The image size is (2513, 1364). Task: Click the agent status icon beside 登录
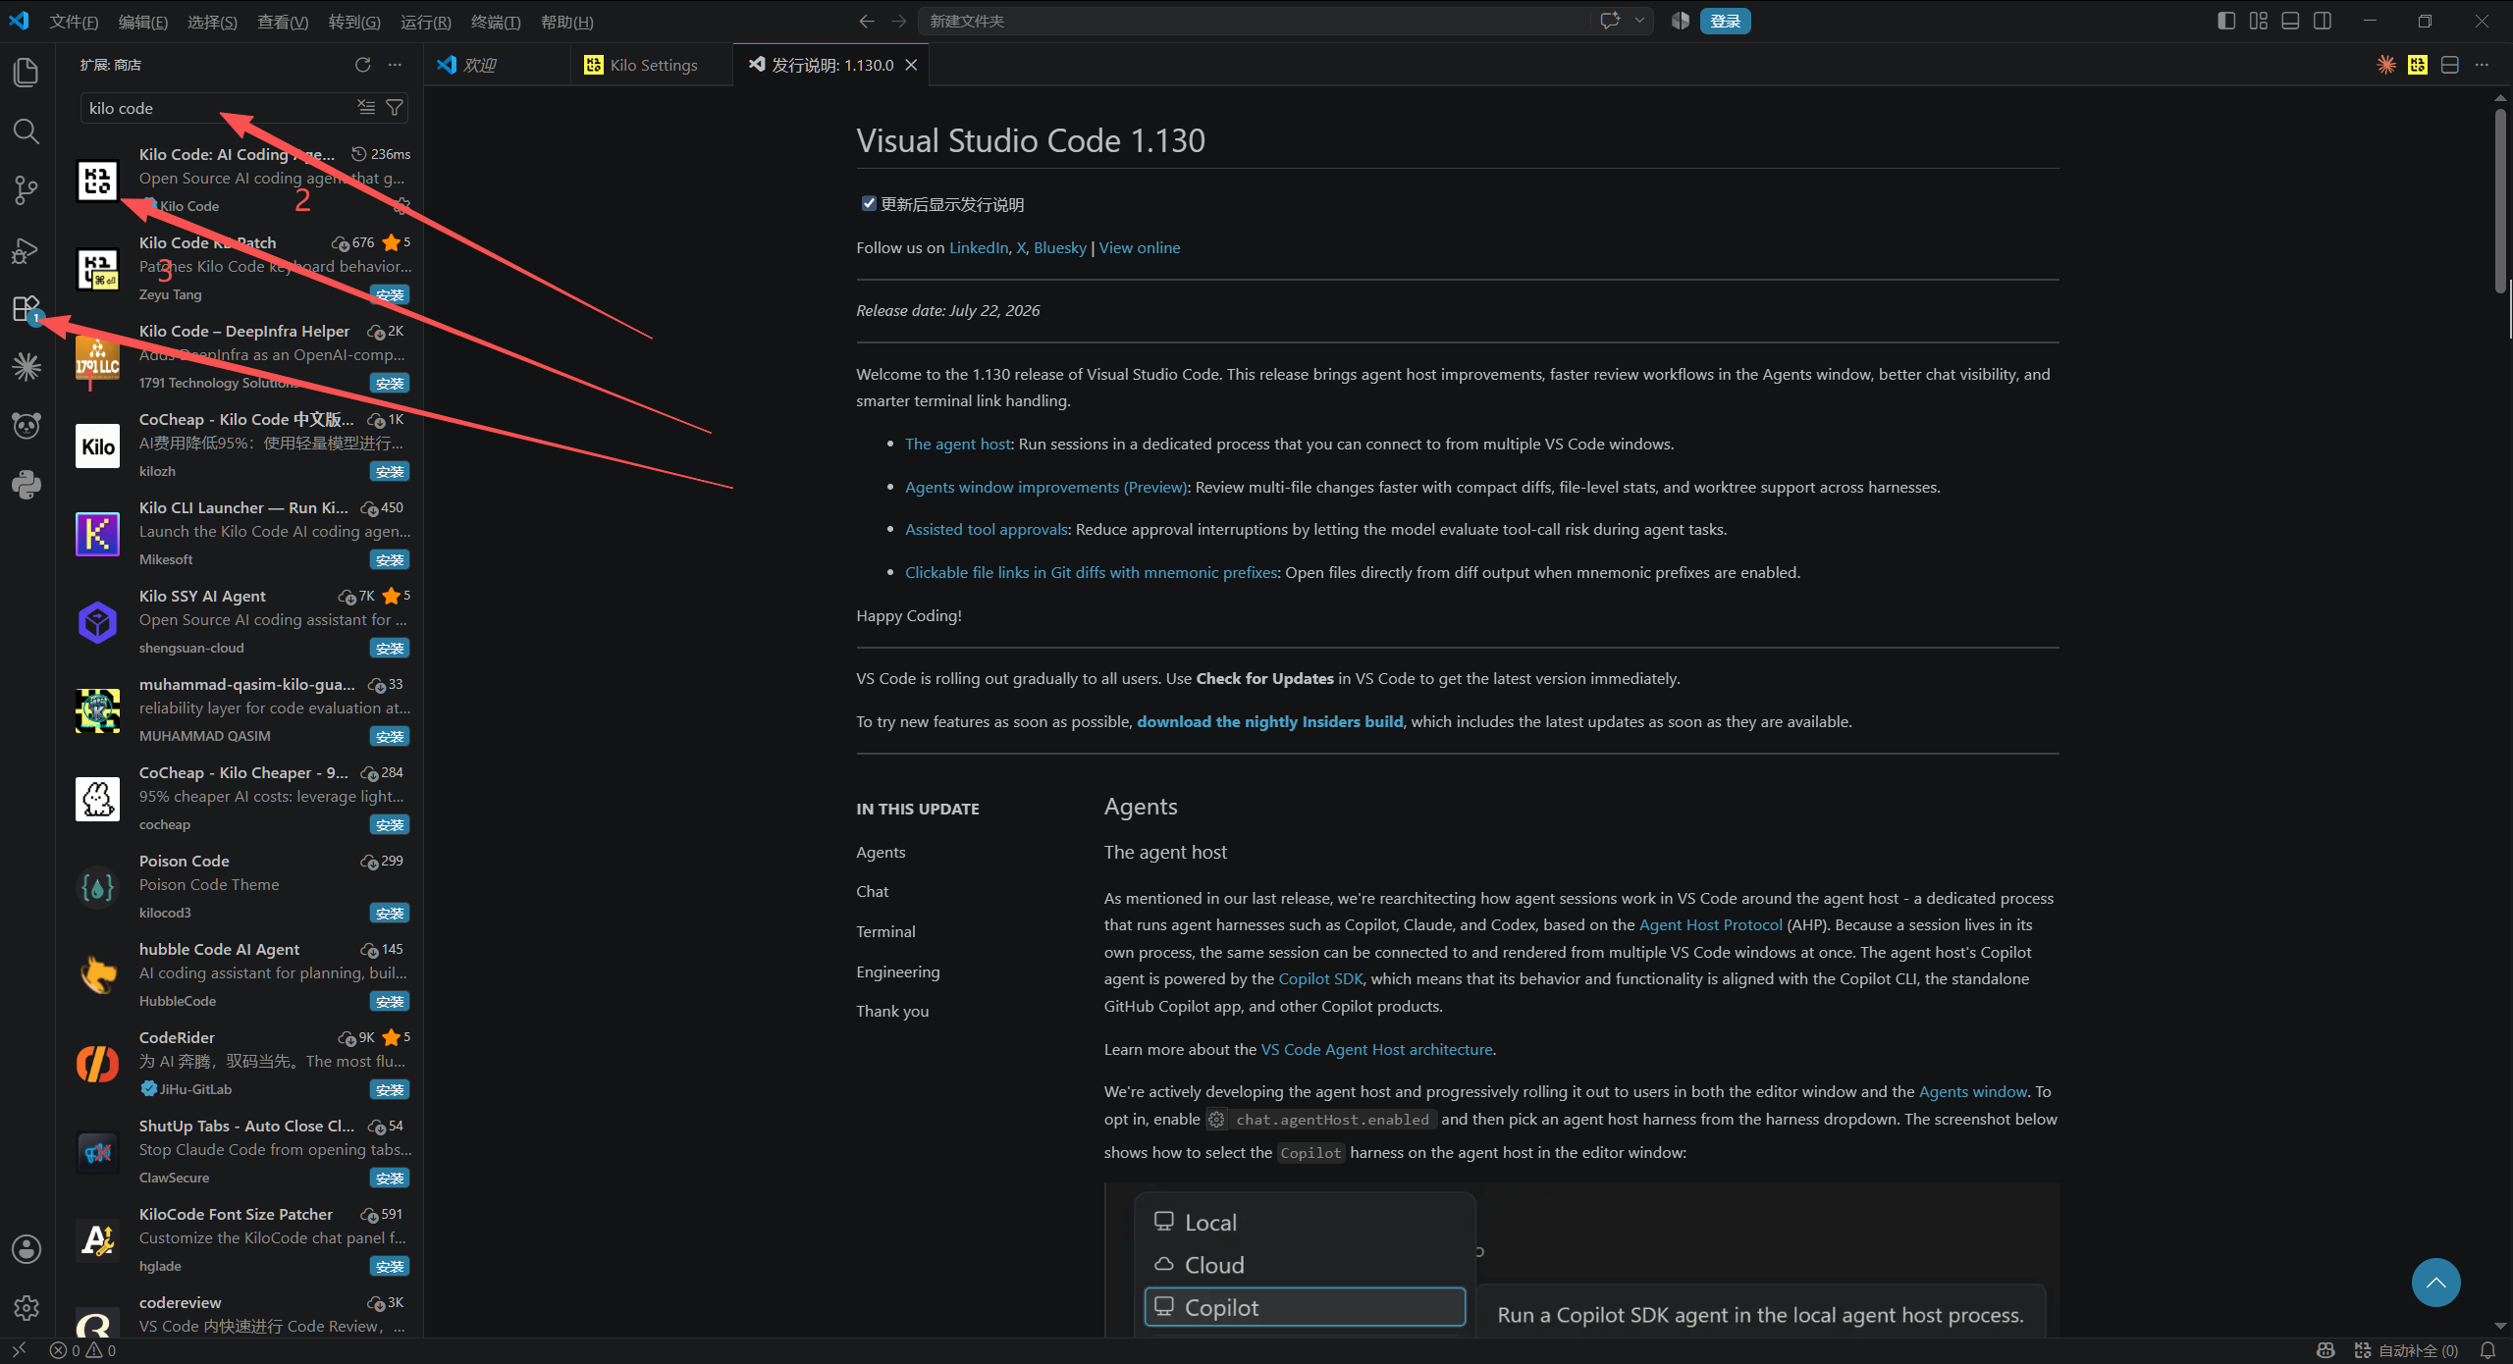(x=1681, y=21)
